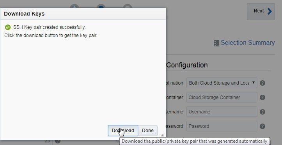Click the Download Keys dialog title bar
This screenshot has height=145, width=282.
83,14
